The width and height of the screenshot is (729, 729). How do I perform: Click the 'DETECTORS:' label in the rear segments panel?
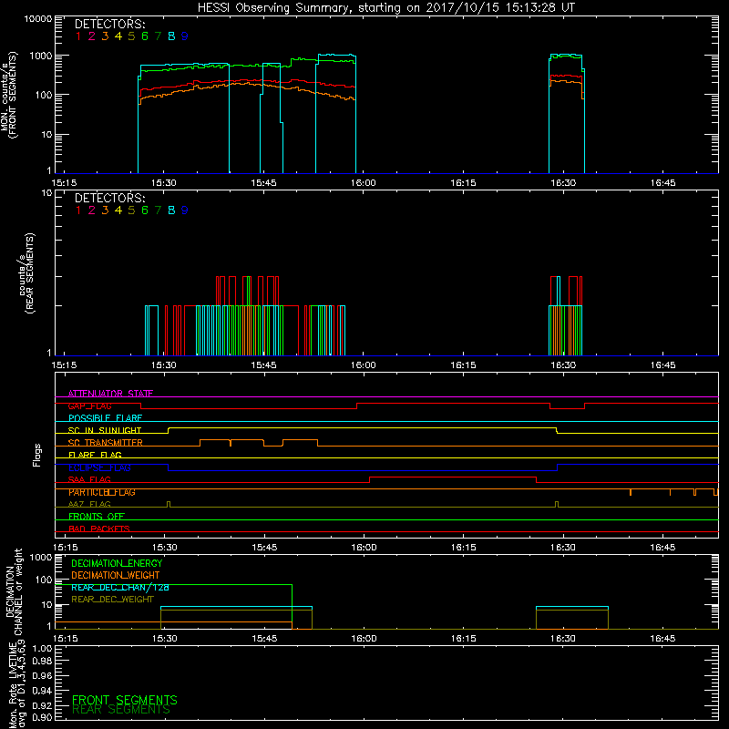[x=110, y=198]
